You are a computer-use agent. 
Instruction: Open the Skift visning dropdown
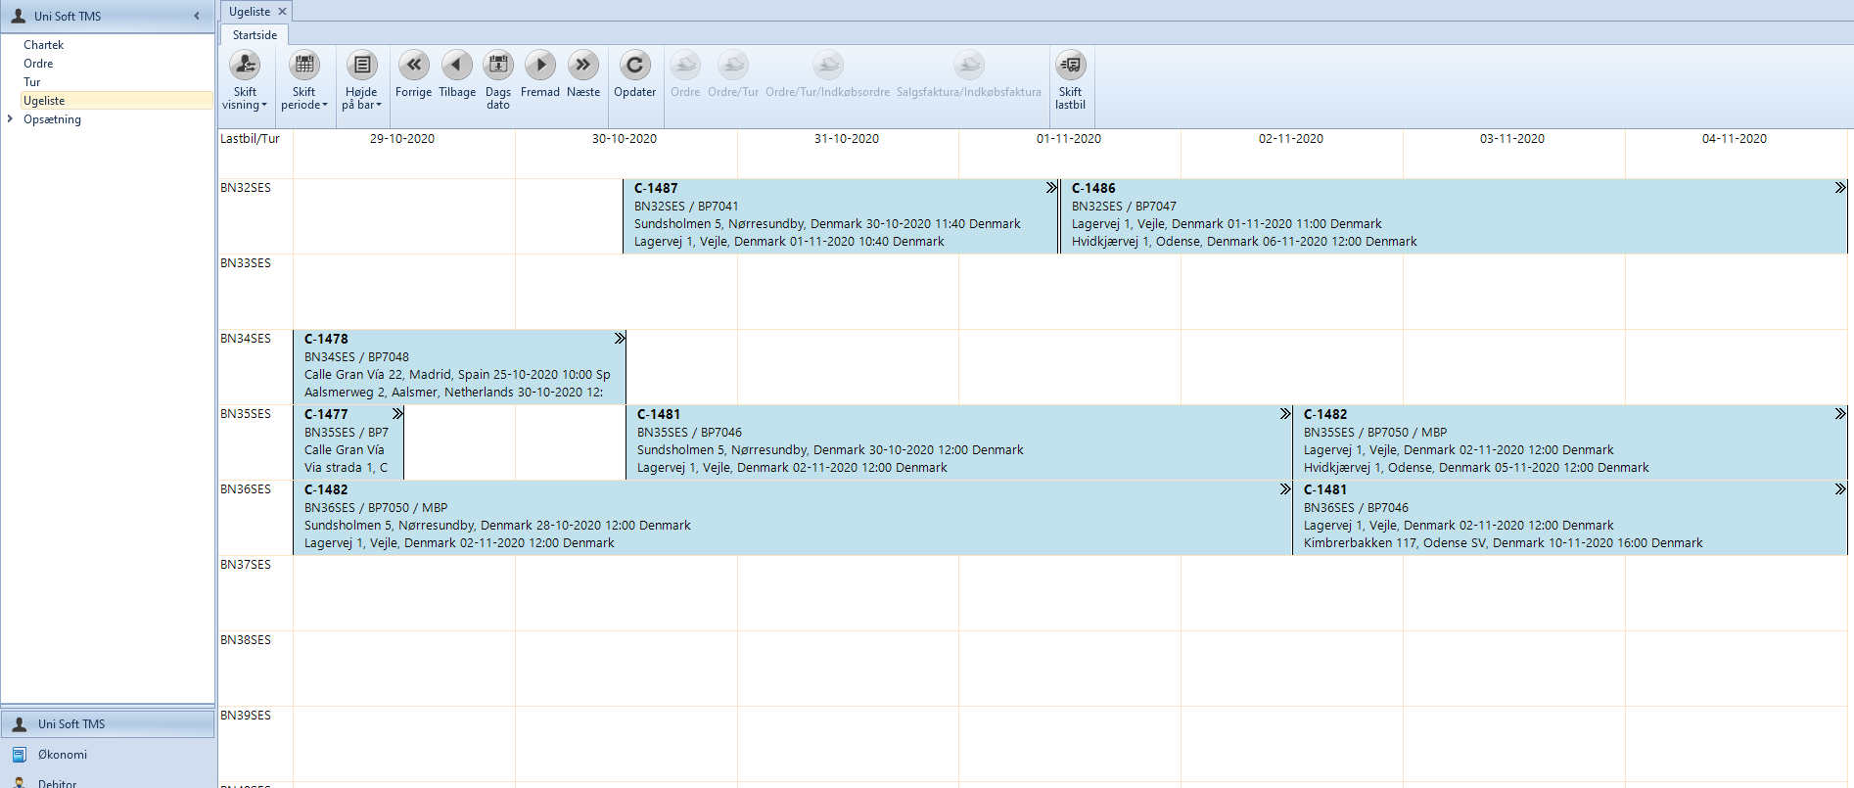click(245, 80)
